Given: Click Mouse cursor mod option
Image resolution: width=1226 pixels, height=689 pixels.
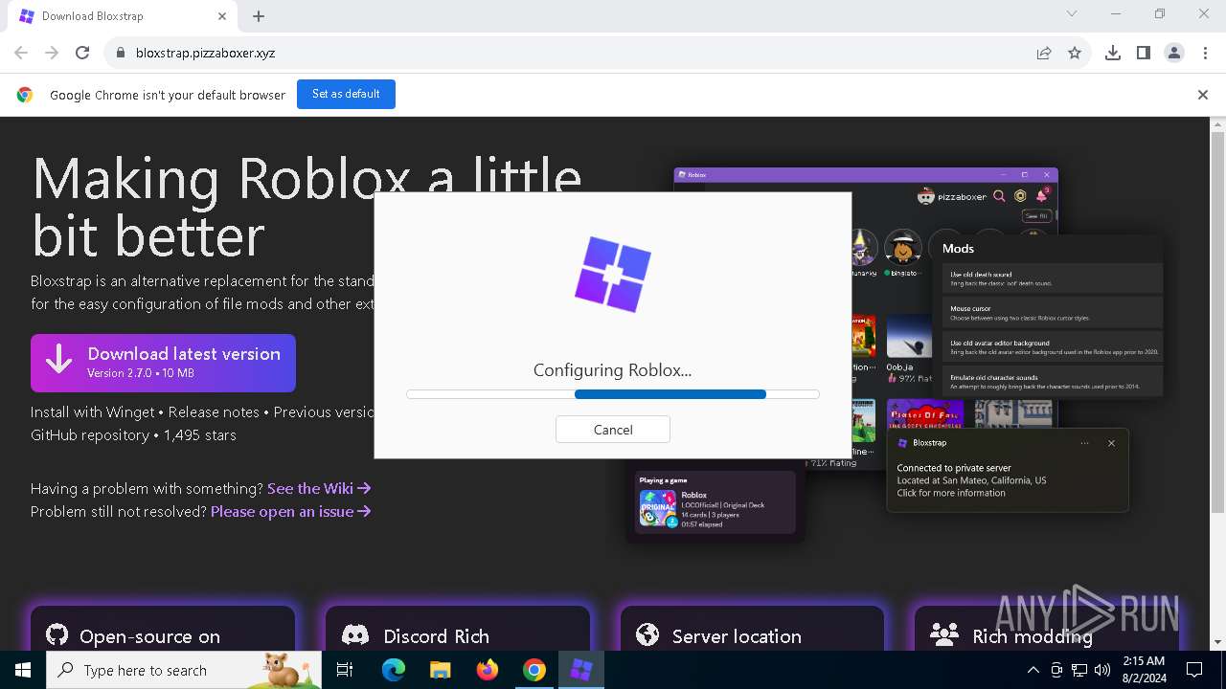Looking at the screenshot, I should pos(1053,313).
